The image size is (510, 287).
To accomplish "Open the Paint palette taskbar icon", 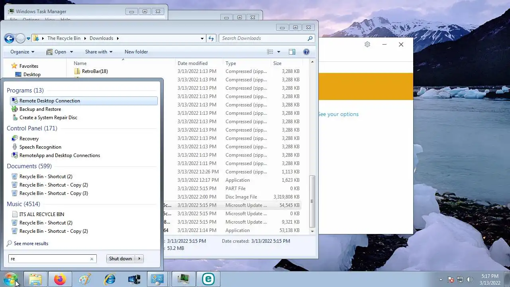I will (x=84, y=279).
